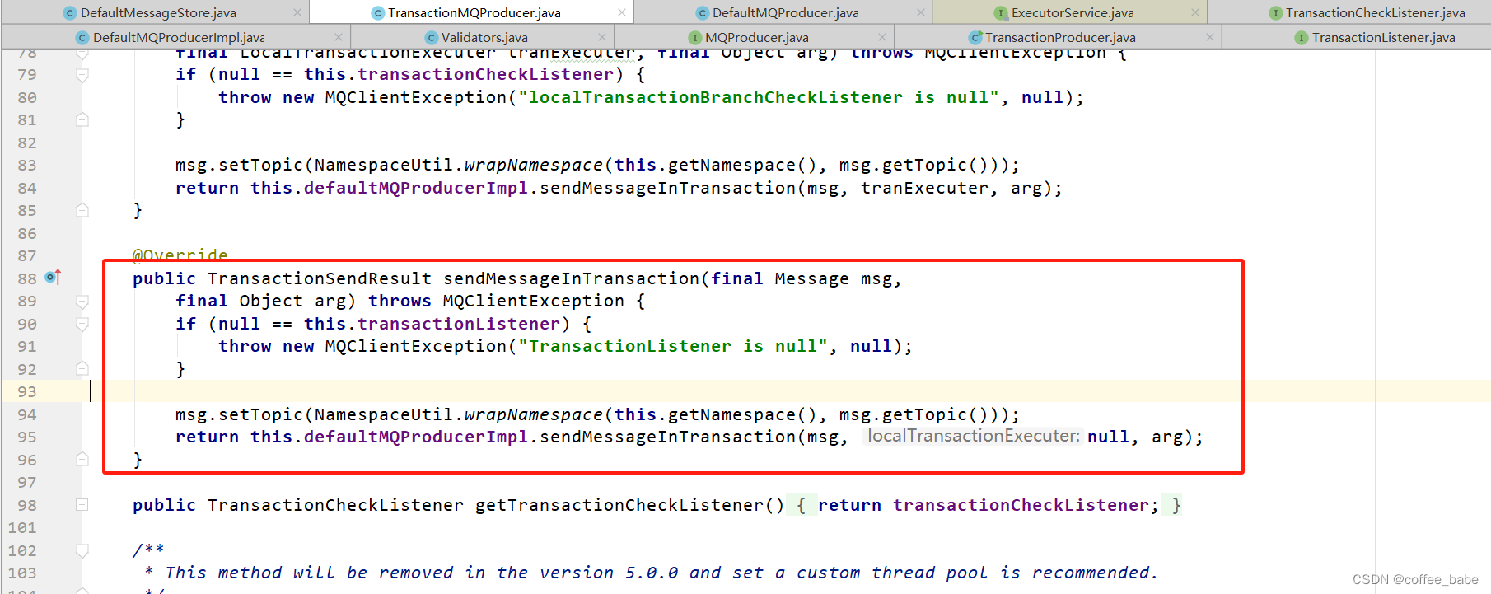Click wrapNamespace method call on line 94
Image resolution: width=1491 pixels, height=594 pixels.
533,414
